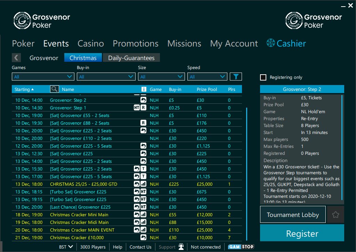Open the My Account menu
The image size is (356, 252).
pyautogui.click(x=234, y=43)
